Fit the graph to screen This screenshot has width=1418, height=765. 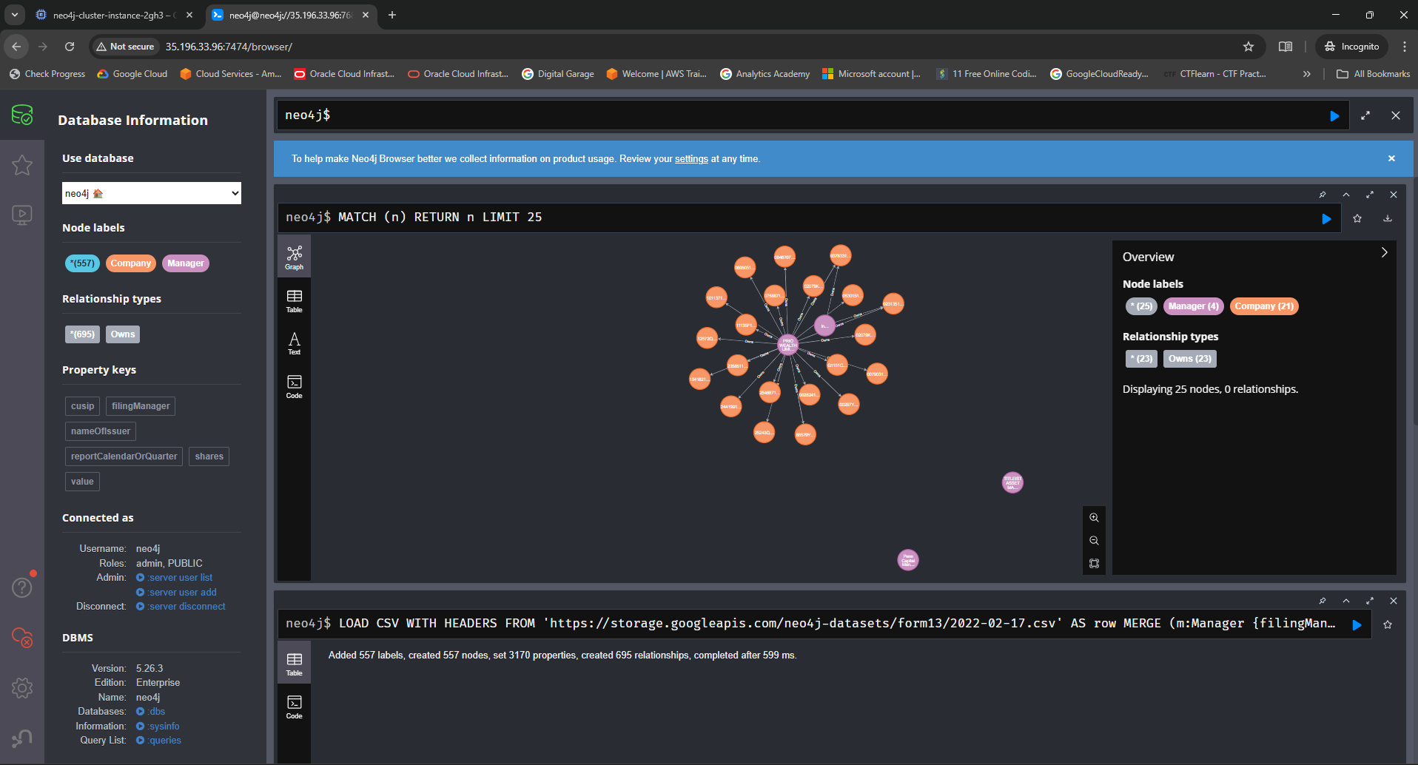(1094, 564)
